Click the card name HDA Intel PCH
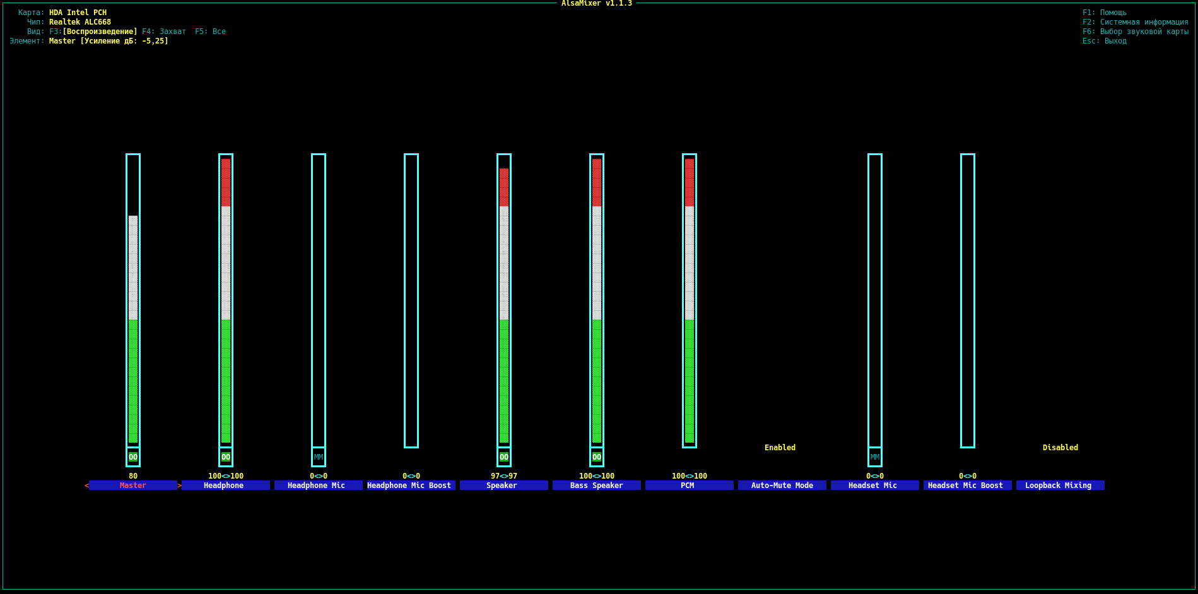Image resolution: width=1198 pixels, height=594 pixels. coord(78,13)
